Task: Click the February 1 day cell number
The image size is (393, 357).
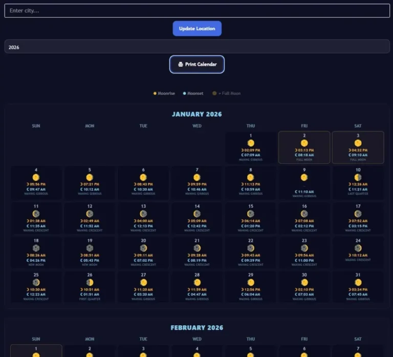Action: (36, 349)
